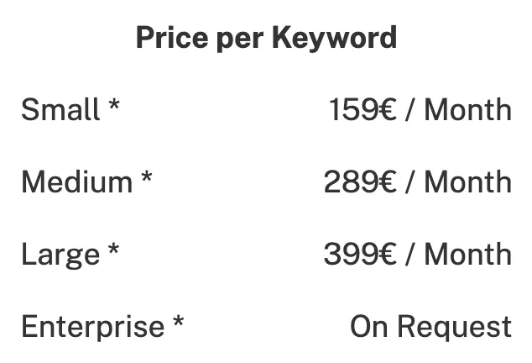Pick the Large plan label
This screenshot has width=532, height=363.
pyautogui.click(x=60, y=255)
